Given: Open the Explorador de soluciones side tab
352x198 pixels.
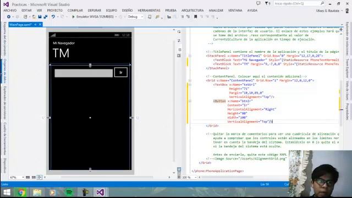Looking at the screenshot, I should point(347,38).
